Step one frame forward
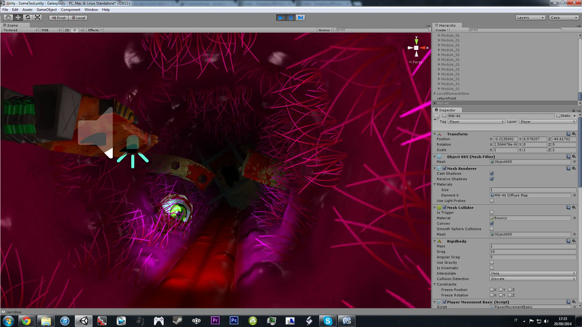The image size is (582, 327). click(x=300, y=18)
